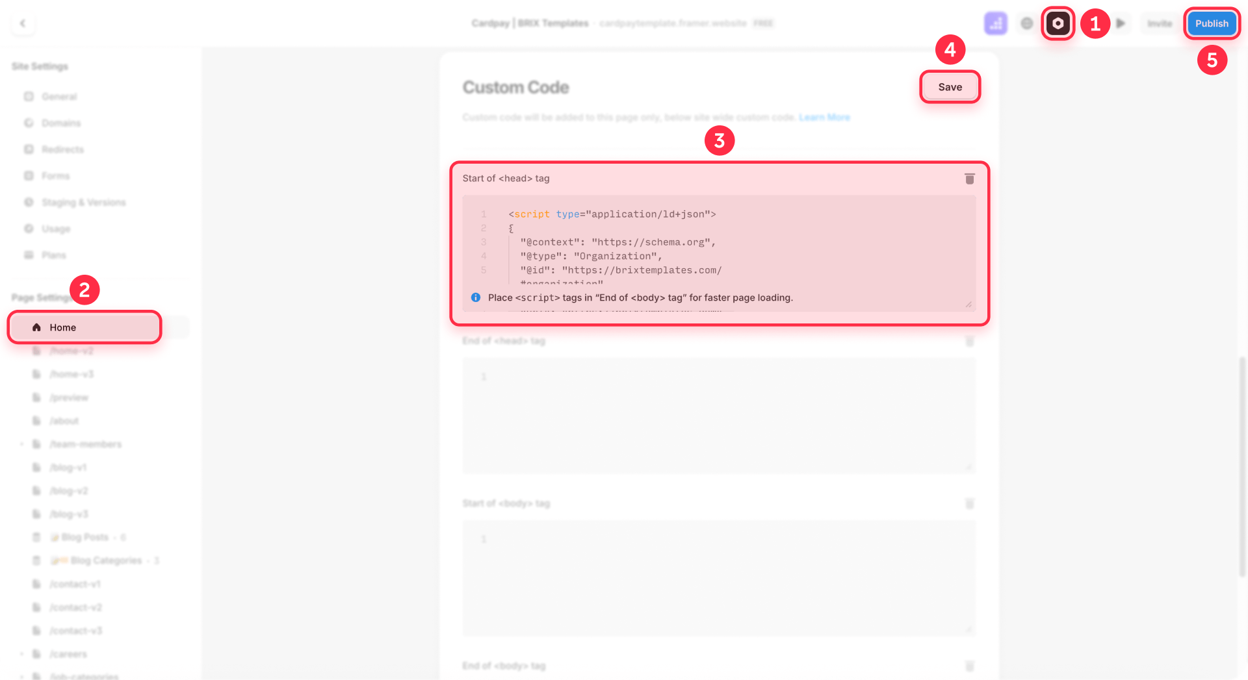
Task: Open the site settings gear icon
Action: tap(1058, 23)
